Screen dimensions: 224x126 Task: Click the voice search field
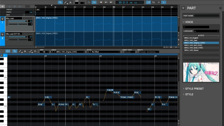[196, 27]
